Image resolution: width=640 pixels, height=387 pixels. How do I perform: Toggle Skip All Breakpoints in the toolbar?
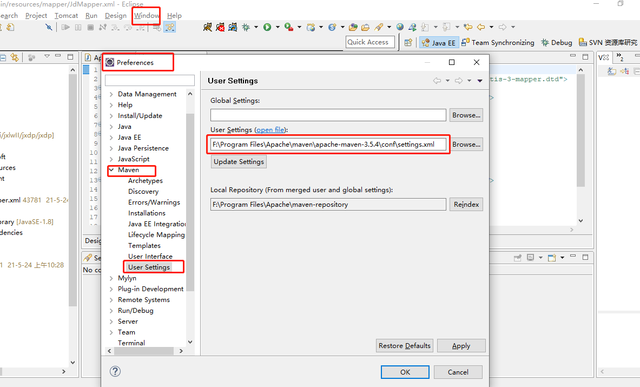click(x=48, y=27)
